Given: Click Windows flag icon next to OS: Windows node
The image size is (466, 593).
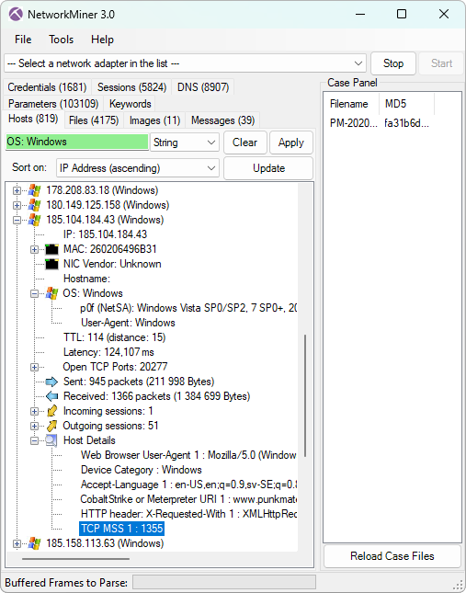Looking at the screenshot, I should pos(51,293).
